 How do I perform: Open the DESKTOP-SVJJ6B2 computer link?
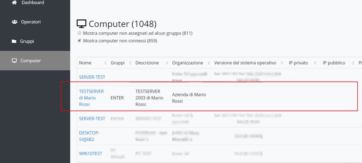pyautogui.click(x=89, y=136)
